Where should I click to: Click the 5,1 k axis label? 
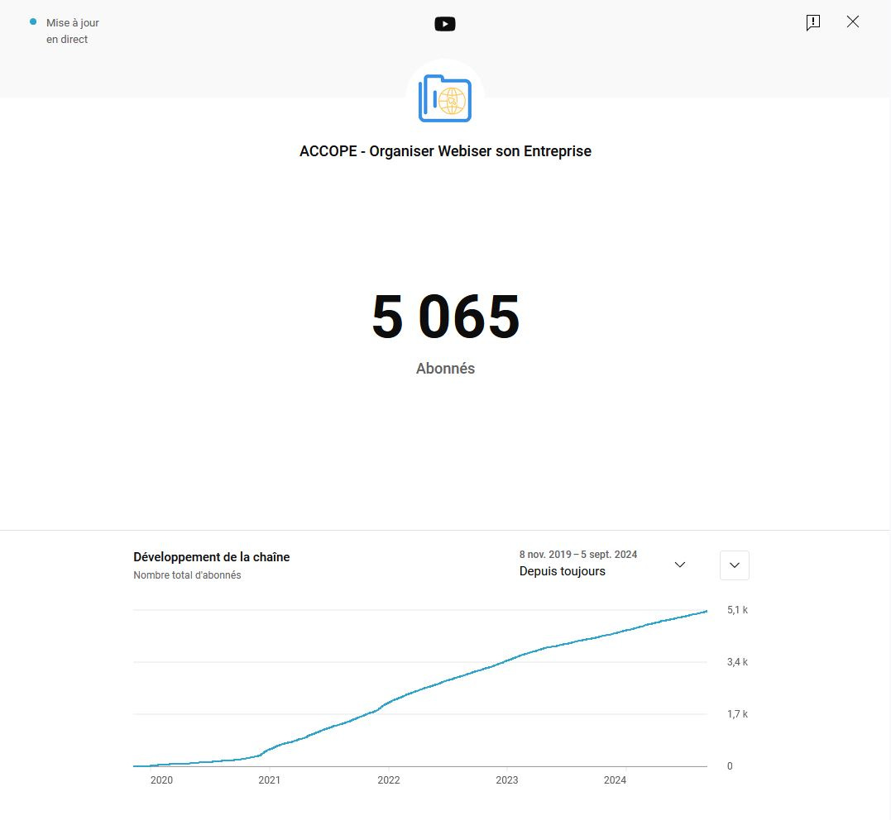pos(737,610)
